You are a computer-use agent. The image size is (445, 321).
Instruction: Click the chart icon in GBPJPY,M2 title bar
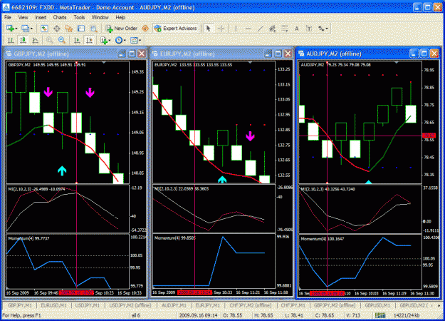coord(9,53)
